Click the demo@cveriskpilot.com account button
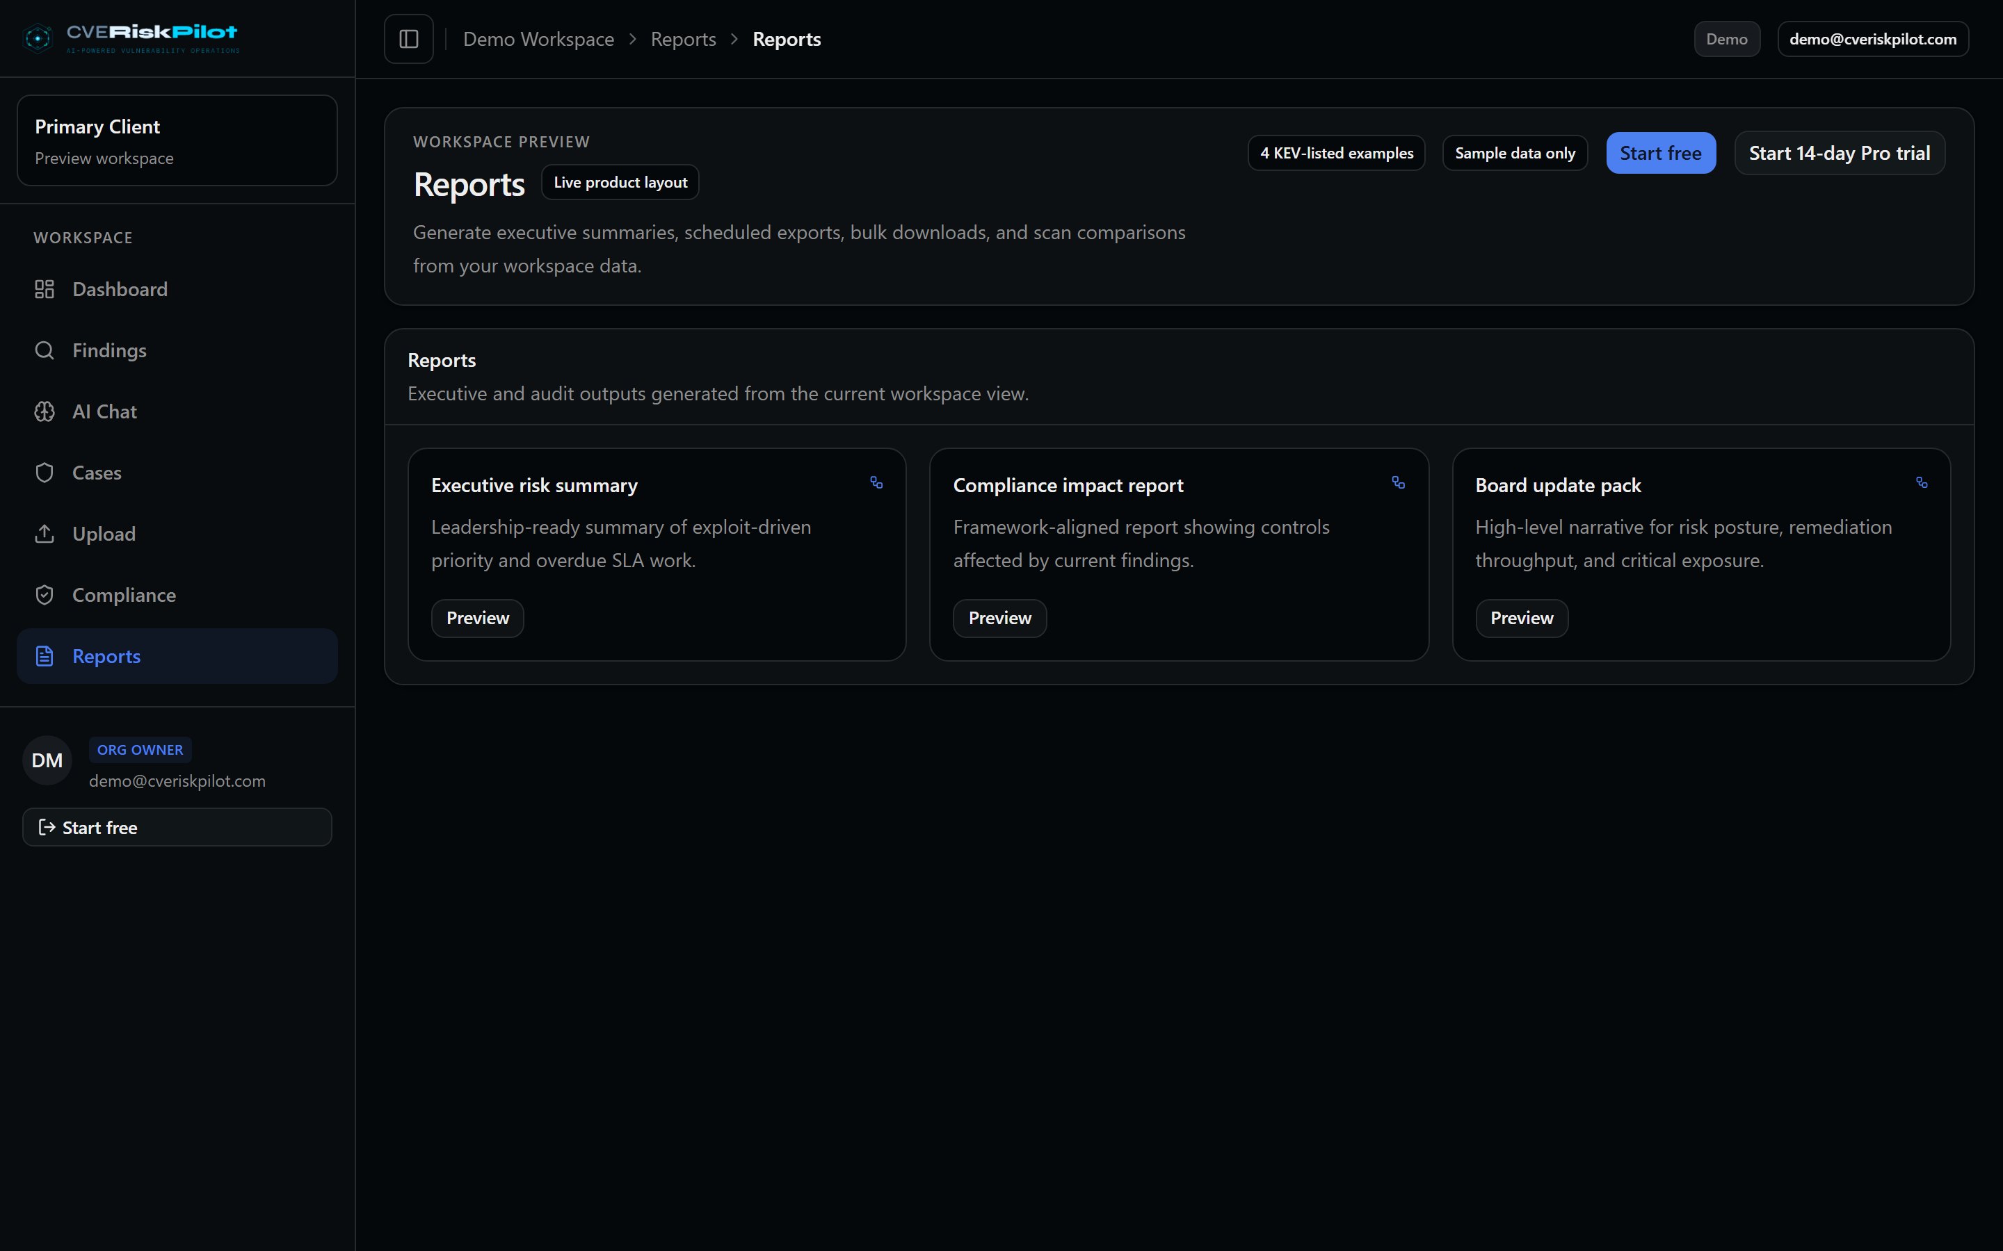Image resolution: width=2003 pixels, height=1251 pixels. tap(1872, 39)
